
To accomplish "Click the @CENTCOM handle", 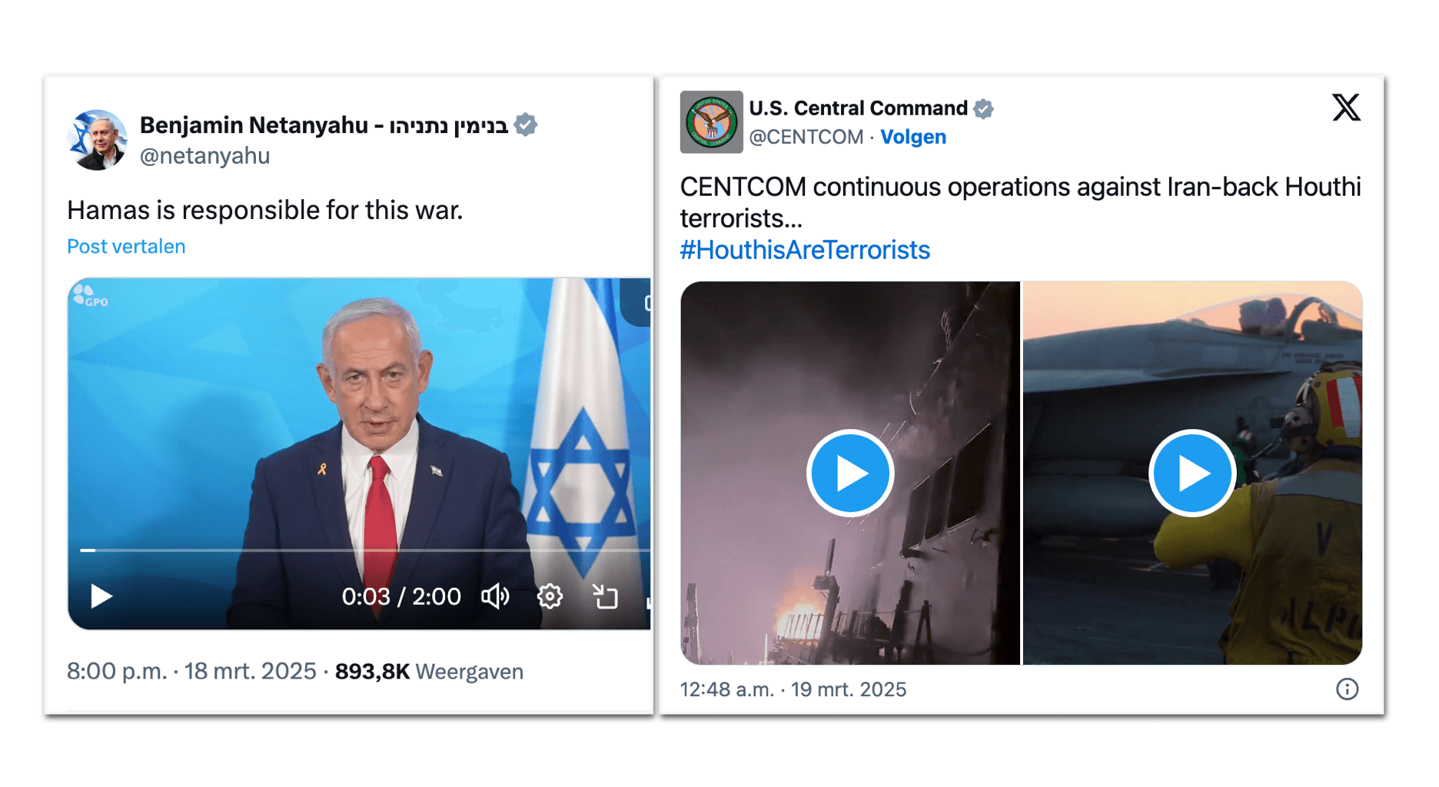I will (x=806, y=137).
